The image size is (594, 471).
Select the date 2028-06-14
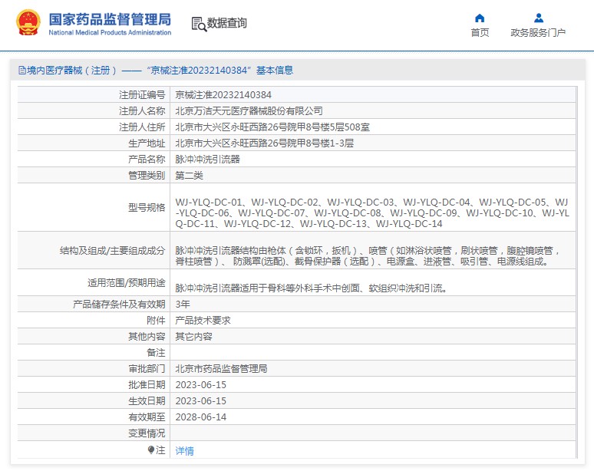(201, 417)
